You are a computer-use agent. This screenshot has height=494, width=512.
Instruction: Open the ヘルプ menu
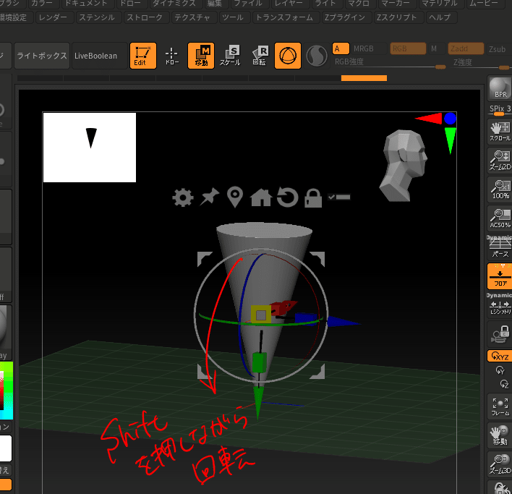click(440, 17)
